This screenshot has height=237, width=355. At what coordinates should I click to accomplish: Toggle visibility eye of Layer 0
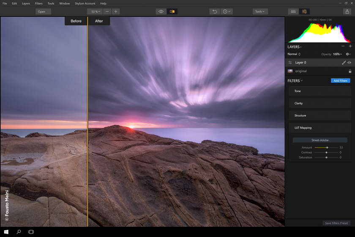point(350,63)
